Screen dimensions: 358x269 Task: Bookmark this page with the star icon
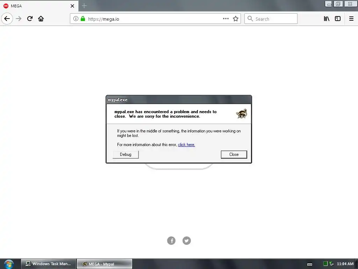236,19
